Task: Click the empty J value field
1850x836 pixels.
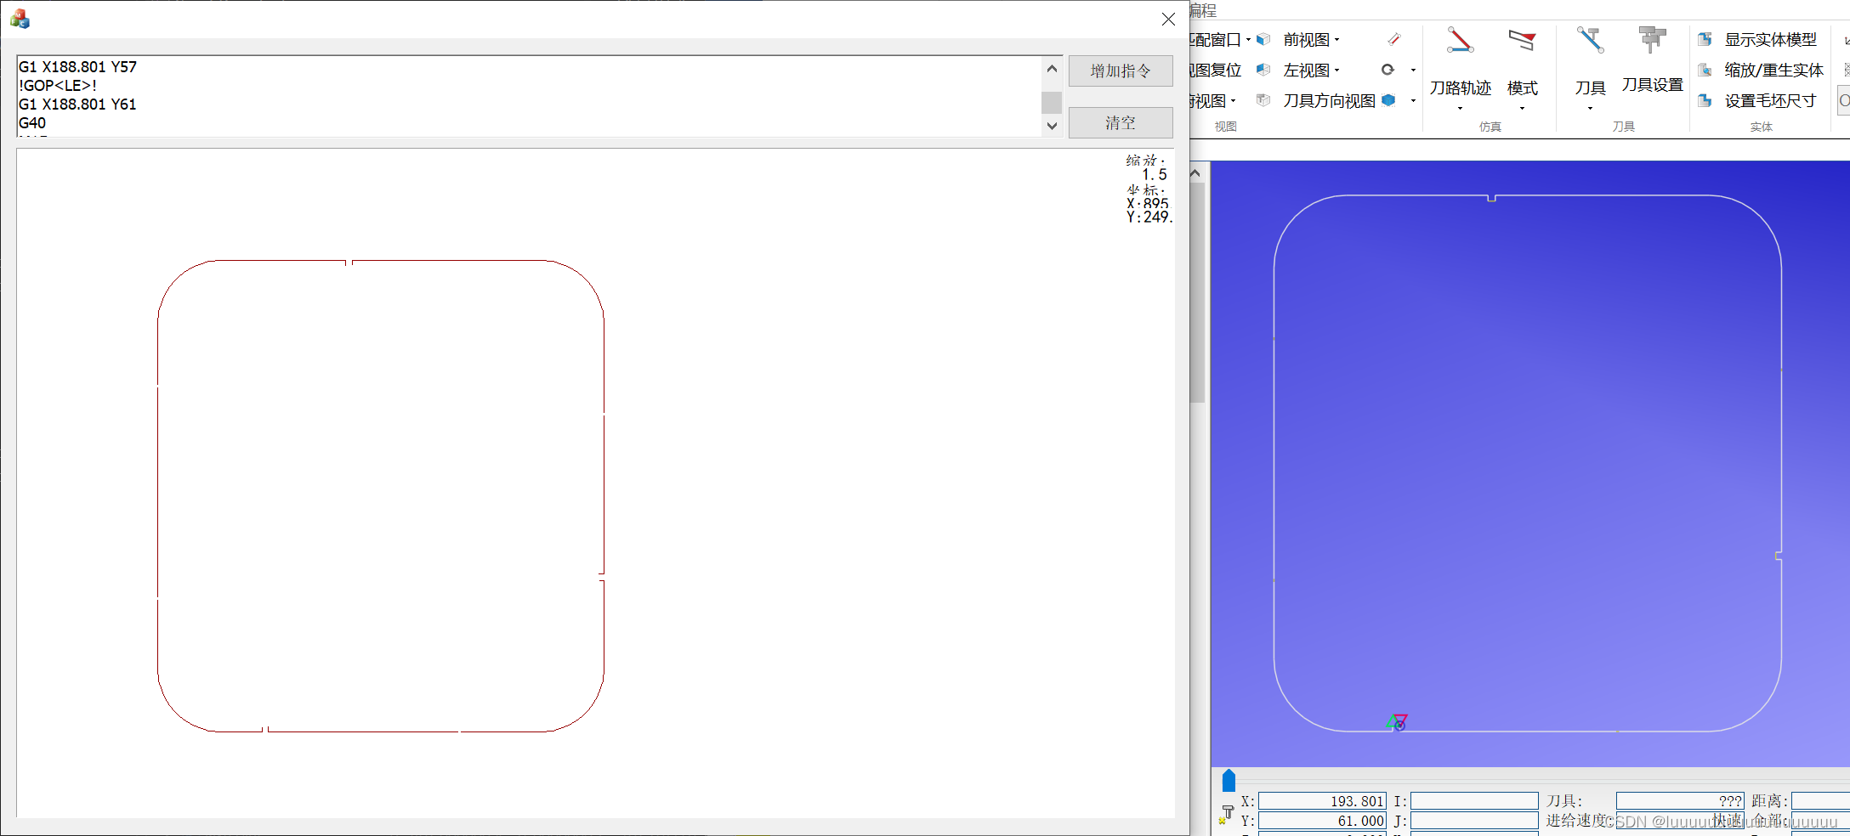Action: point(1474,821)
